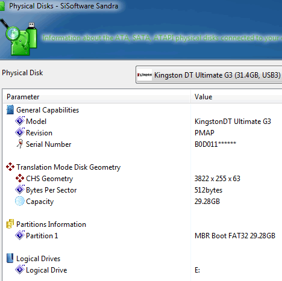
Task: Click the Logical Drives book icon
Action: (10, 258)
